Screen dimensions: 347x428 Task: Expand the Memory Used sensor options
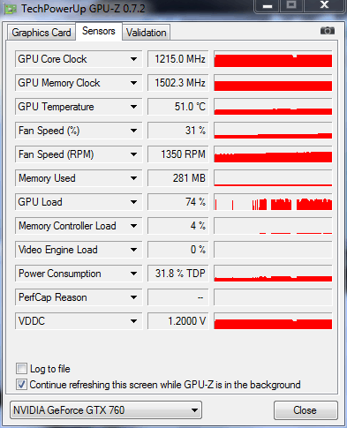[133, 178]
